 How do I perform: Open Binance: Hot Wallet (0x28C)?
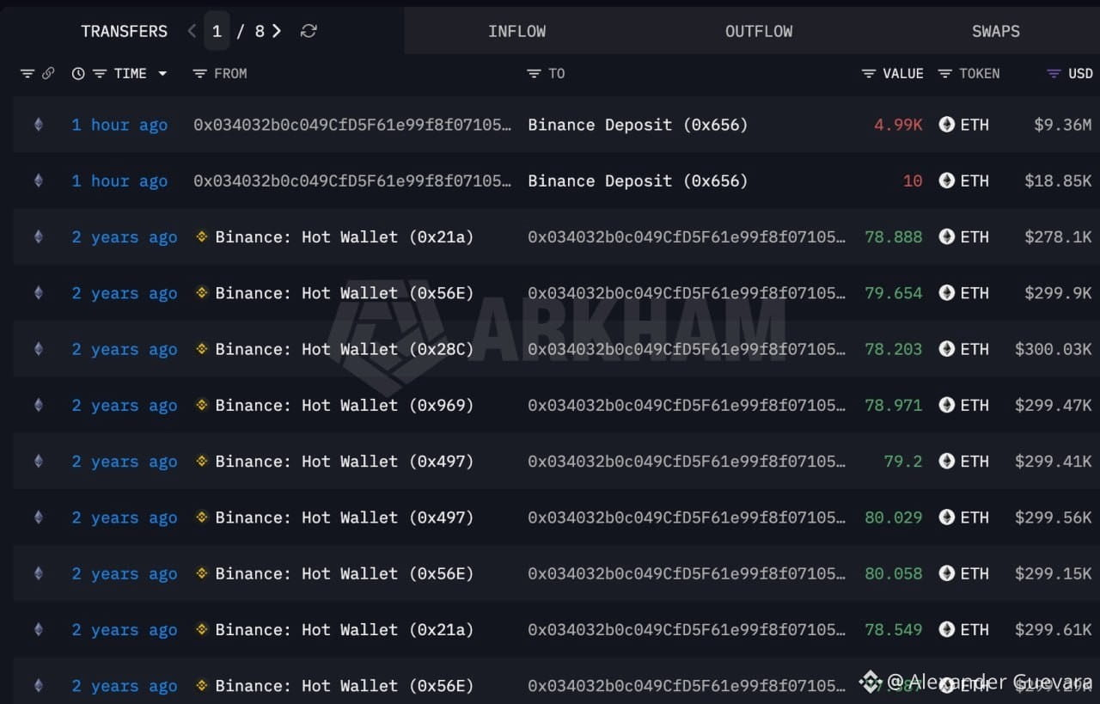coord(345,349)
